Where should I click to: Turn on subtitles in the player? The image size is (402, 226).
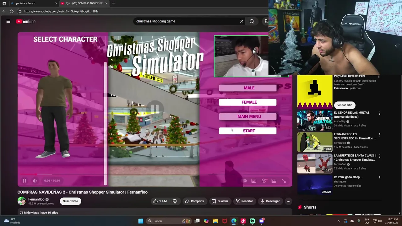pyautogui.click(x=254, y=181)
